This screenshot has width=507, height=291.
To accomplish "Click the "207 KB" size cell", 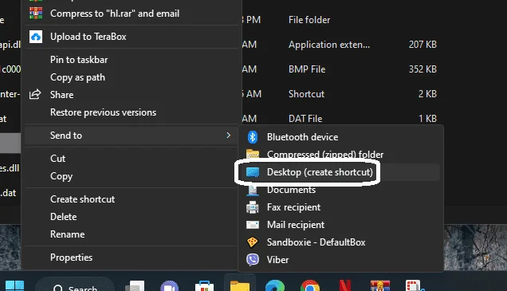I will [422, 45].
